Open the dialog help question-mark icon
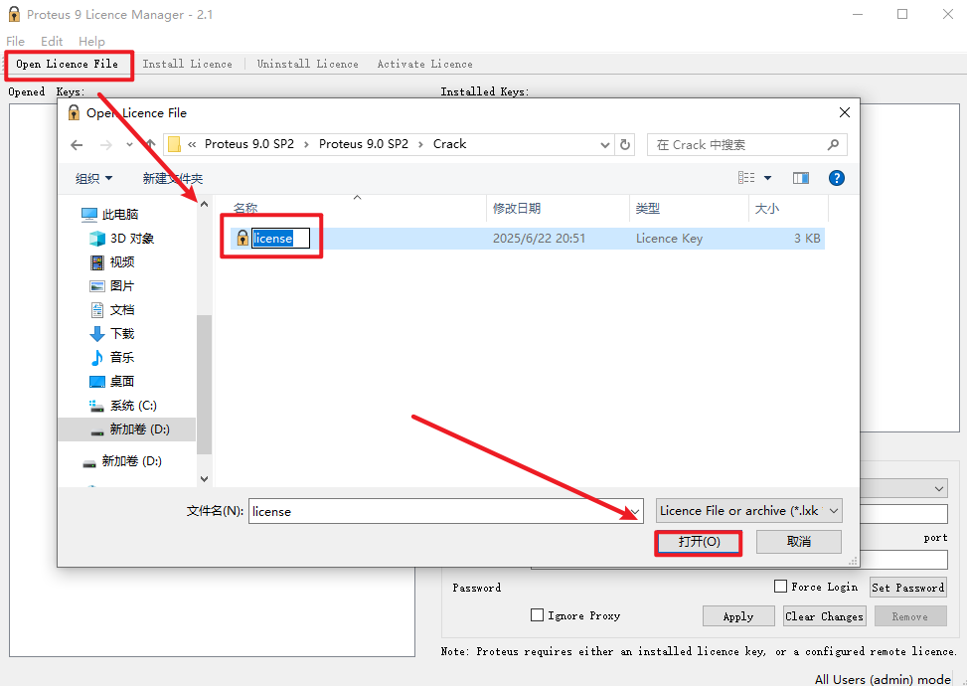The height and width of the screenshot is (686, 967). 836,178
